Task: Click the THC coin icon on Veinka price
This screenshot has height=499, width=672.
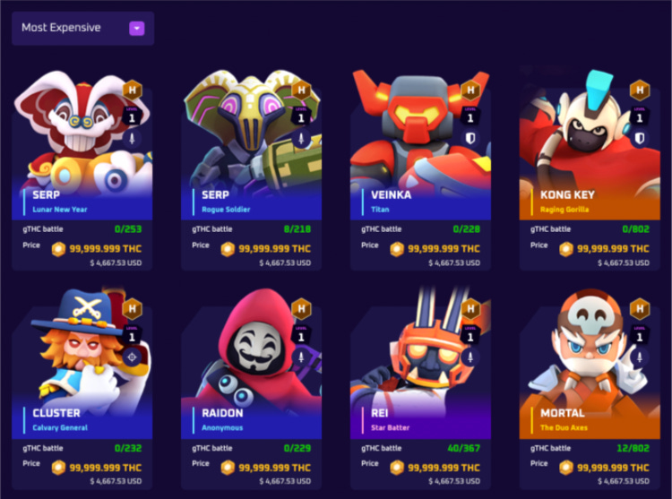Action: click(x=397, y=249)
